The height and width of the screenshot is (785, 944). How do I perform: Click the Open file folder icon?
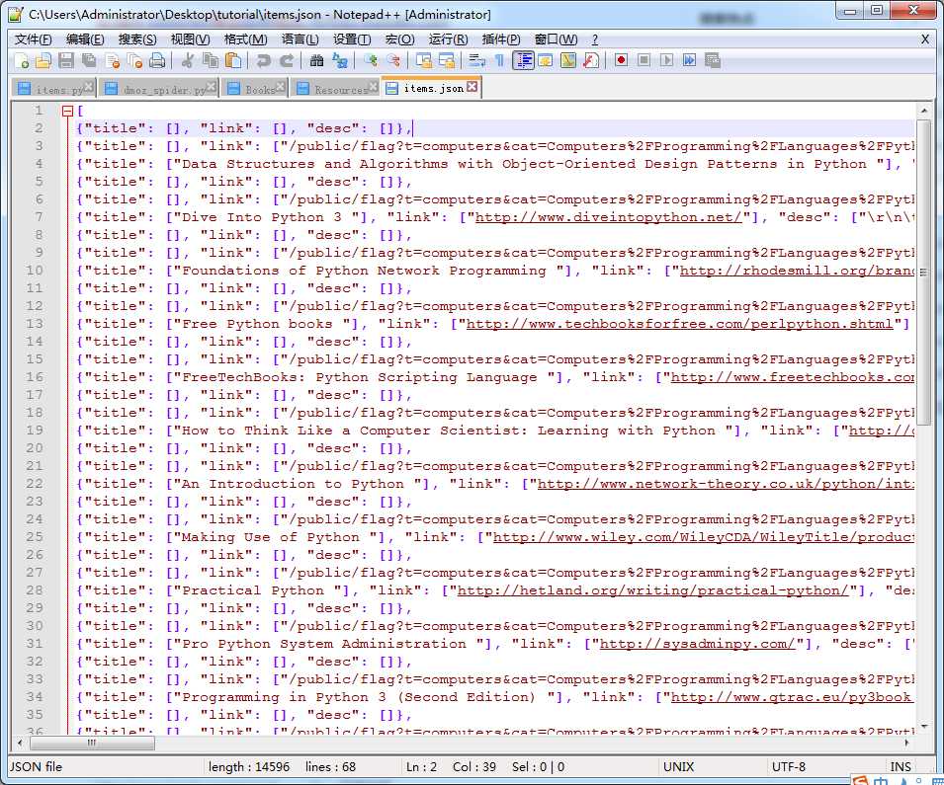pyautogui.click(x=43, y=60)
